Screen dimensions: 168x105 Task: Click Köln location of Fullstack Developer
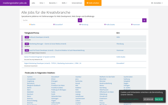click(118, 37)
